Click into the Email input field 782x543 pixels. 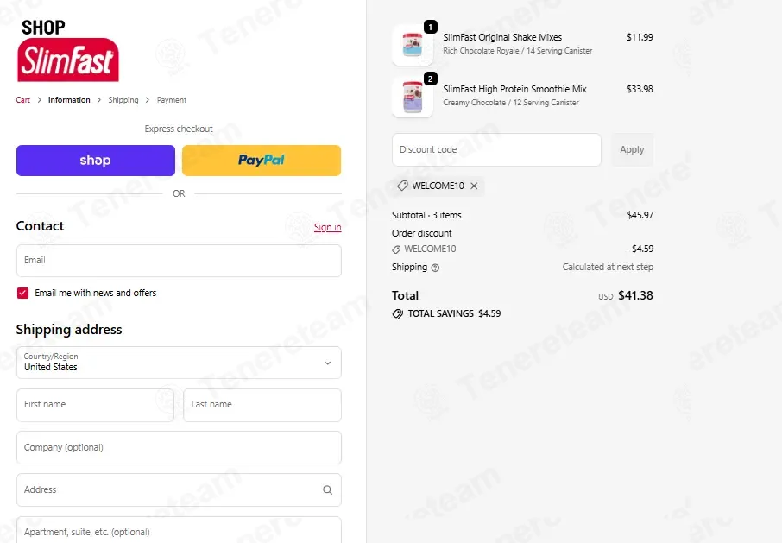click(179, 261)
